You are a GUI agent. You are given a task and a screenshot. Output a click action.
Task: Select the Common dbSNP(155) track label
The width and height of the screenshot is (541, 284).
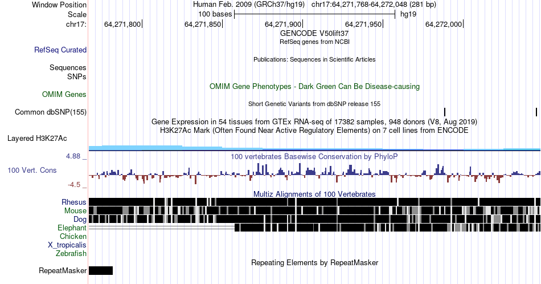coord(51,112)
